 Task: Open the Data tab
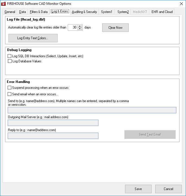(x=22, y=12)
